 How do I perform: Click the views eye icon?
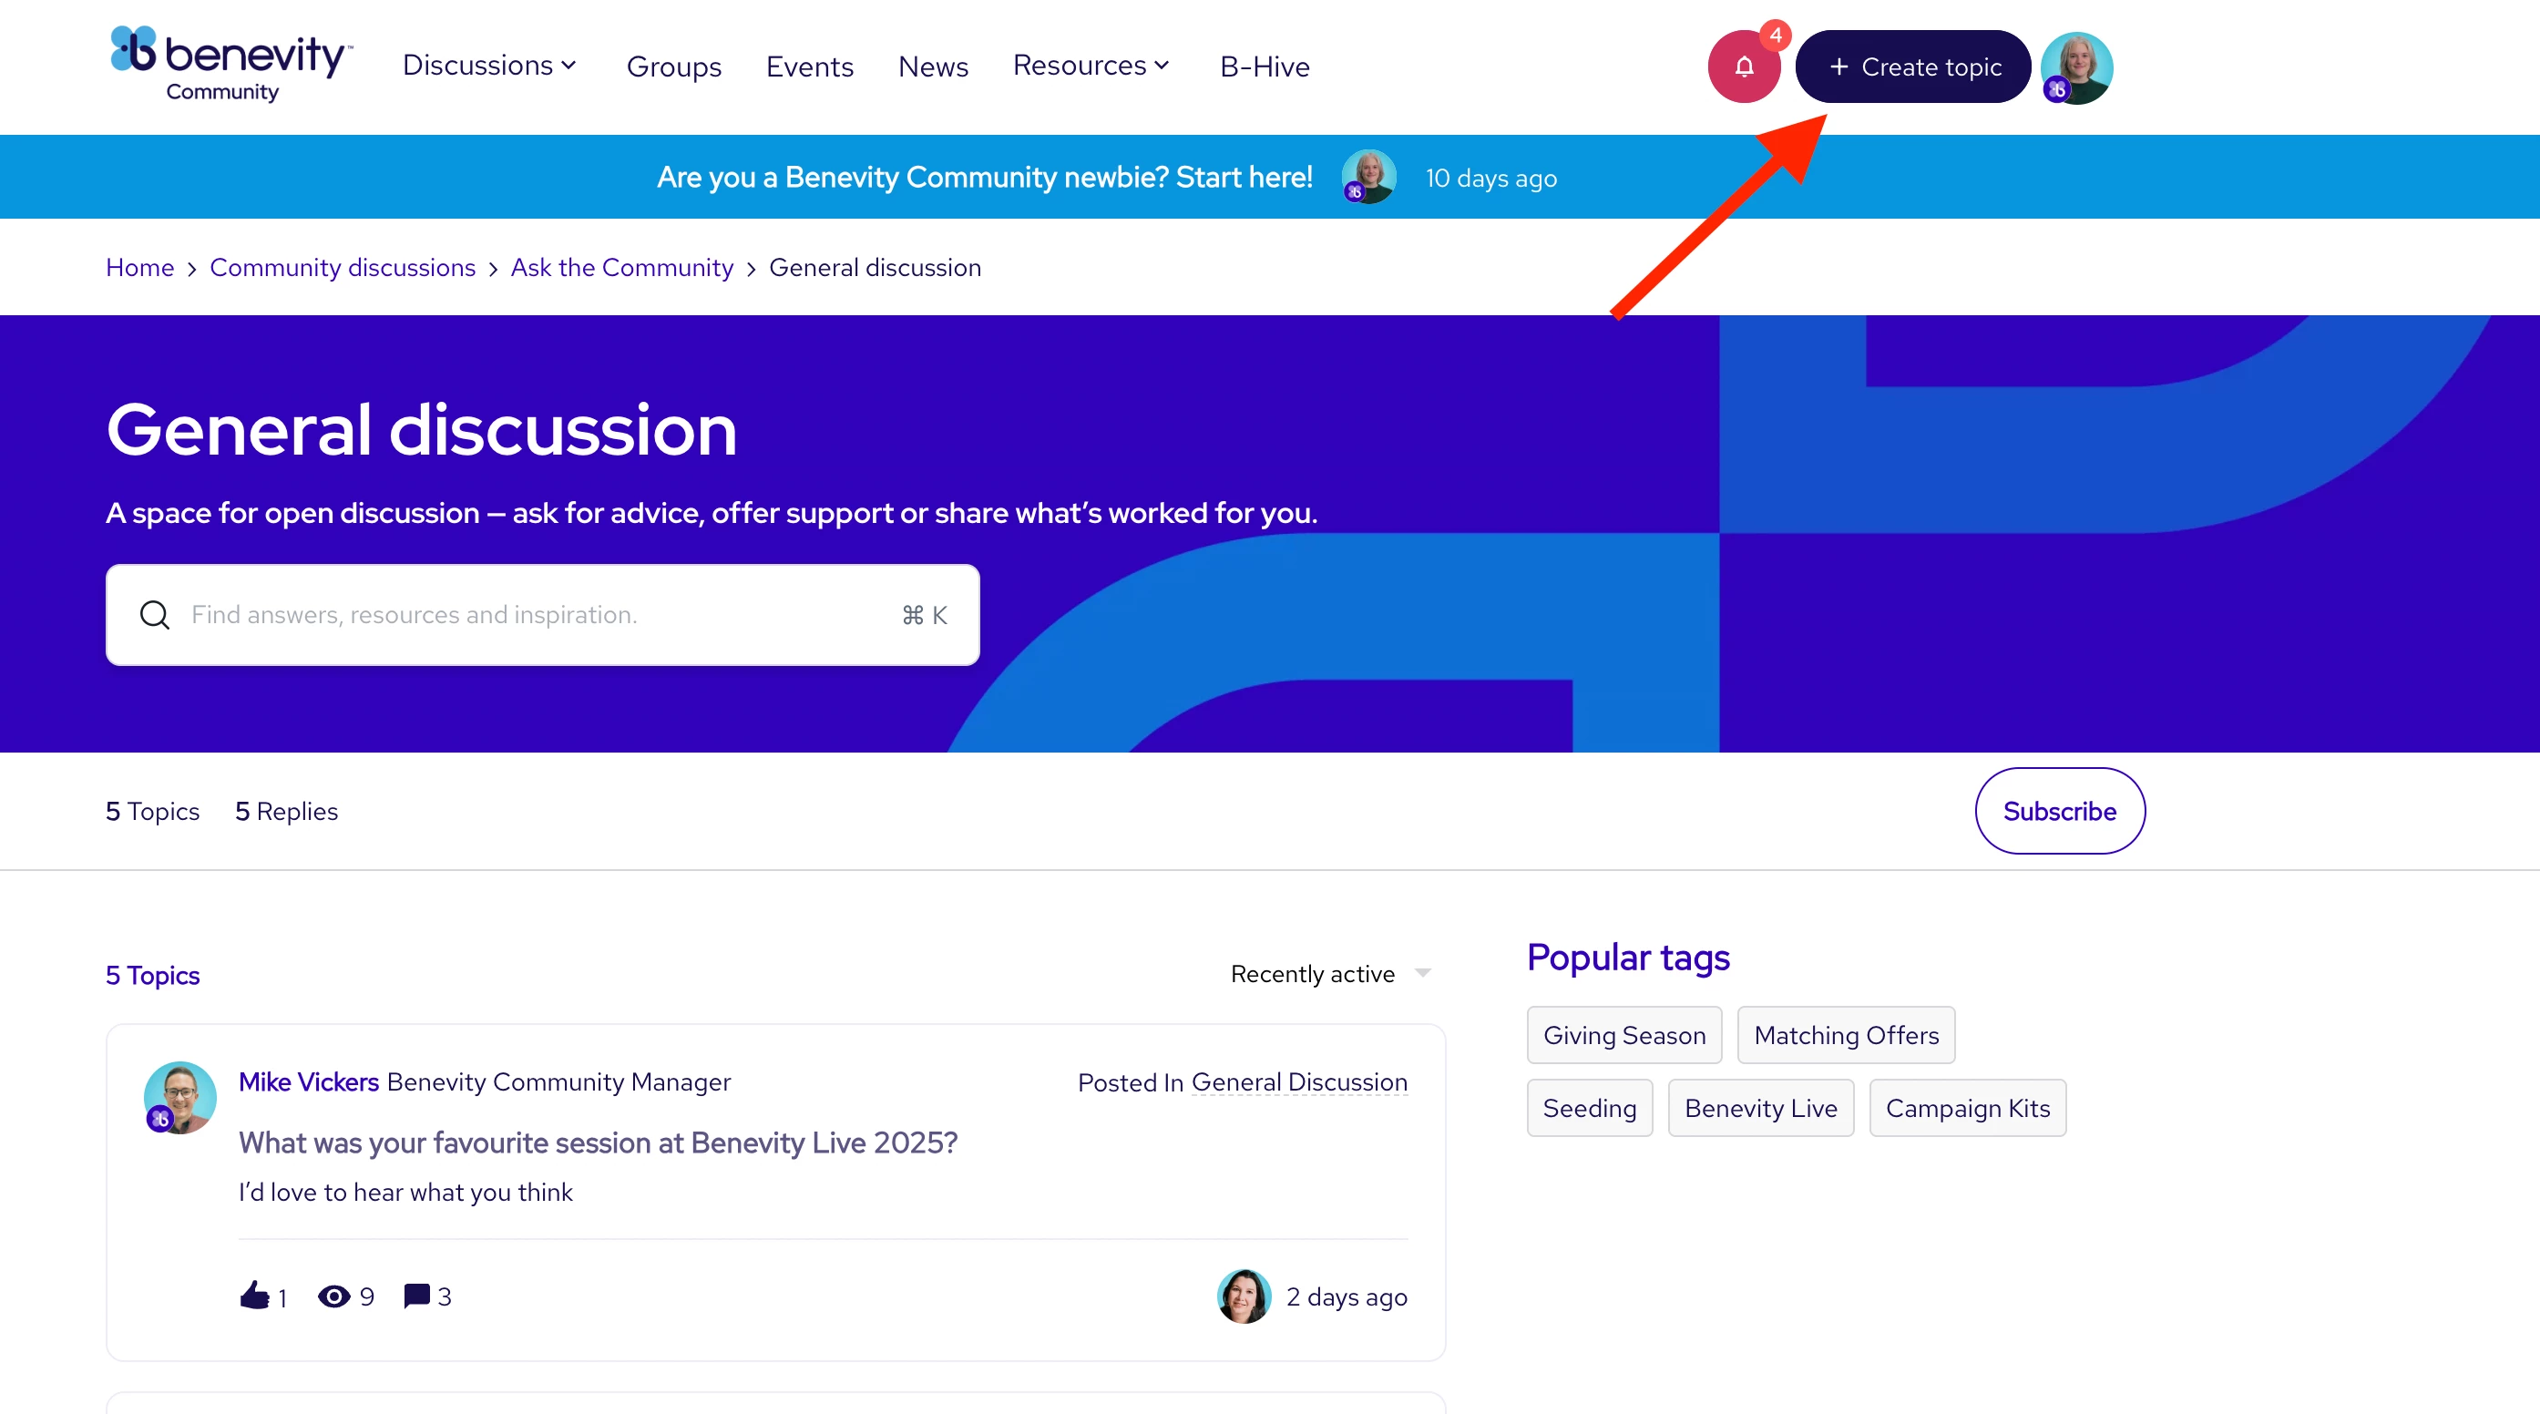coord(333,1296)
